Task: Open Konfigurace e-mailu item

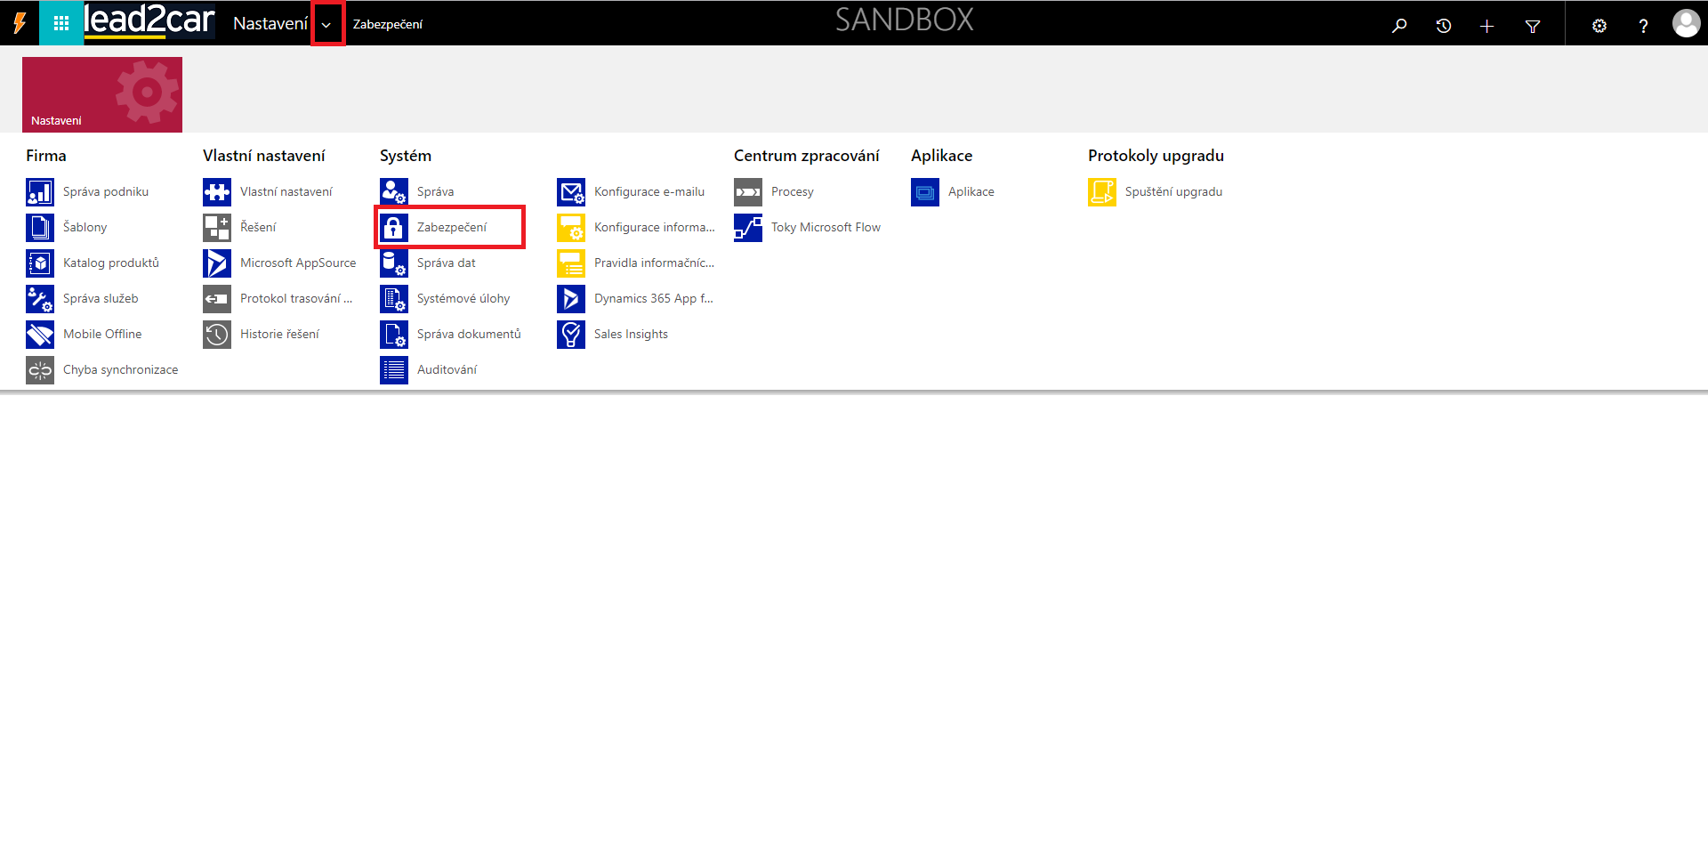Action: coord(649,192)
